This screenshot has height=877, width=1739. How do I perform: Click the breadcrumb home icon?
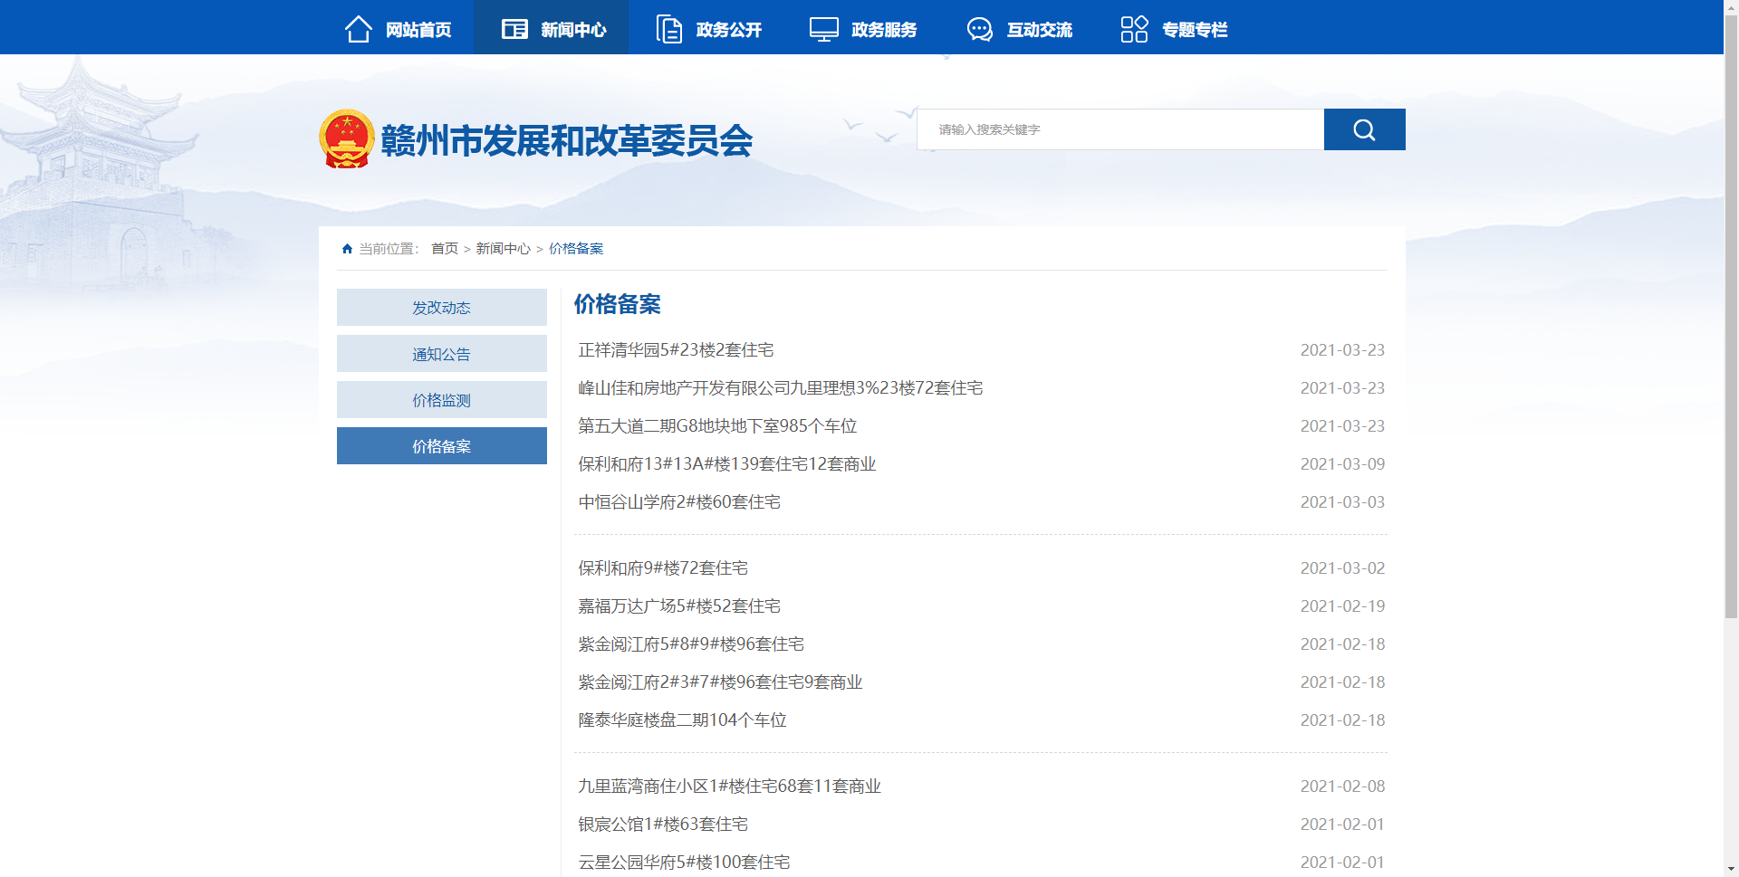coord(347,248)
